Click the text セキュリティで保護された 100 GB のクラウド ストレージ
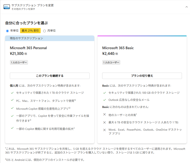This screenshot has height=163, width=190. (x=144, y=93)
